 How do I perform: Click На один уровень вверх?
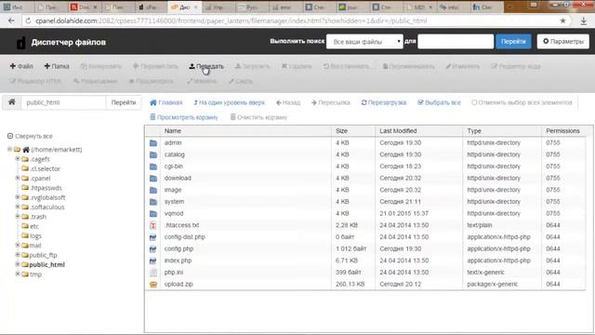(229, 102)
